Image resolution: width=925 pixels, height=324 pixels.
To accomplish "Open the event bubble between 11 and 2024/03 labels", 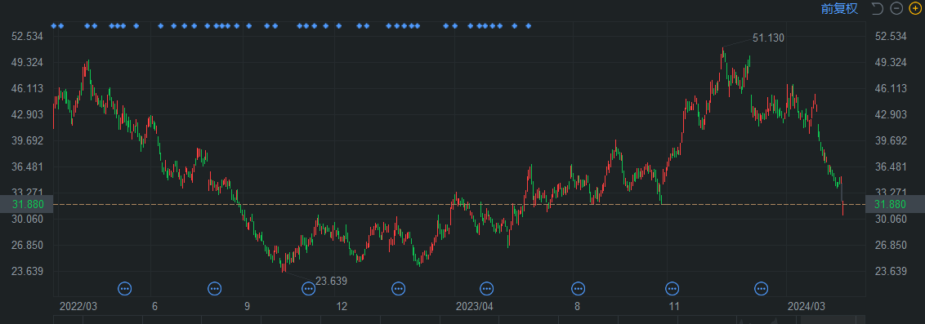I will tap(762, 289).
